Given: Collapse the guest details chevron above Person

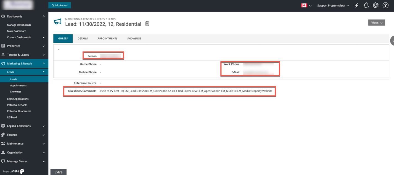Looking at the screenshot, I should 58,49.
